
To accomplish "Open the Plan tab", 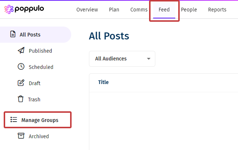I will pos(114,10).
